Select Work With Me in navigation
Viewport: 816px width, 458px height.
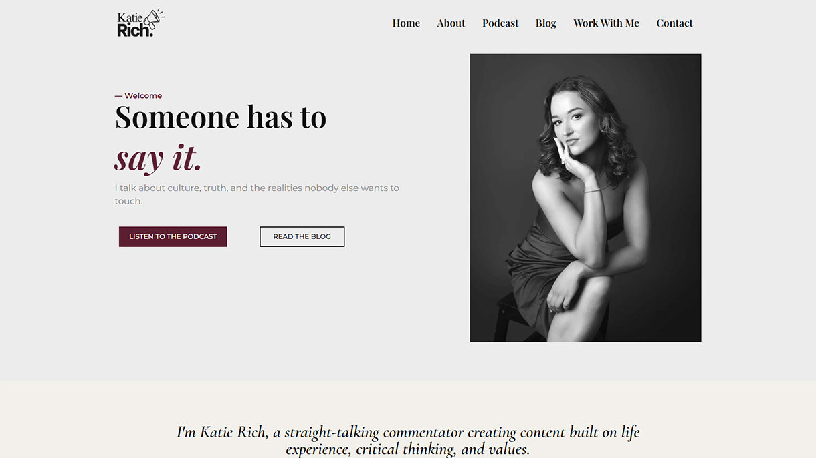pos(606,23)
